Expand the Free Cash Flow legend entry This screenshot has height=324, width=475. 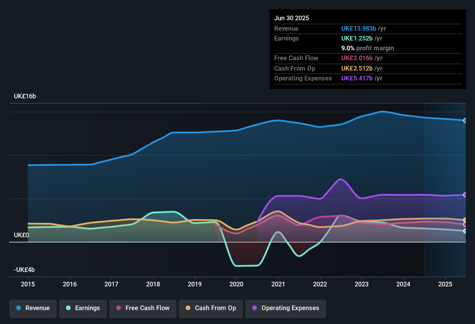[143, 308]
